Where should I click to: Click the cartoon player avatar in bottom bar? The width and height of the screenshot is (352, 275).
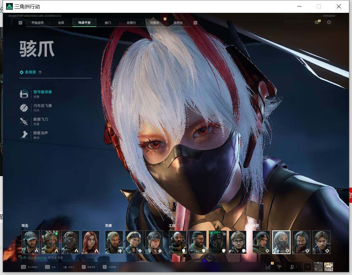tap(329, 267)
